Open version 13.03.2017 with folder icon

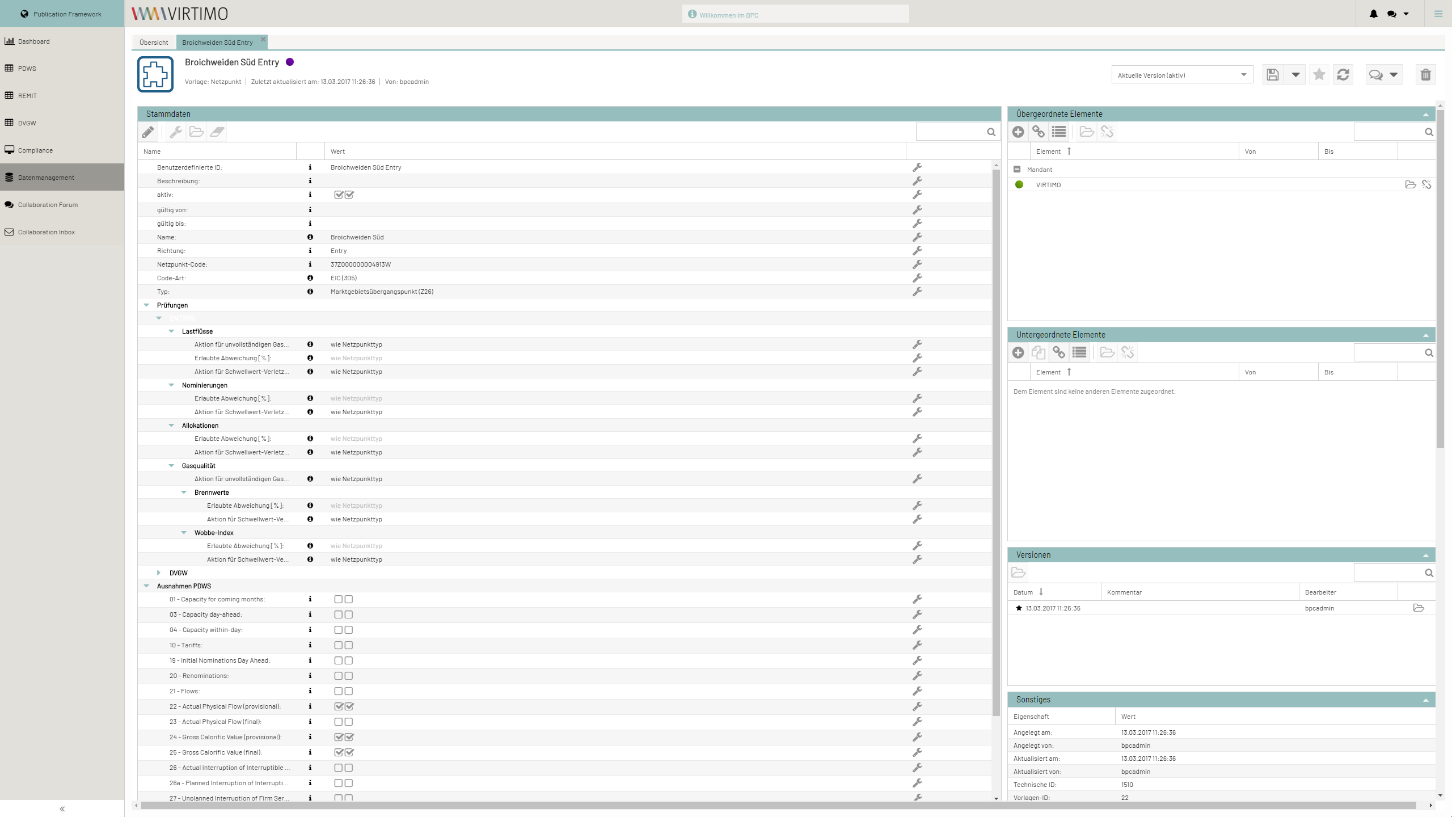pyautogui.click(x=1419, y=608)
